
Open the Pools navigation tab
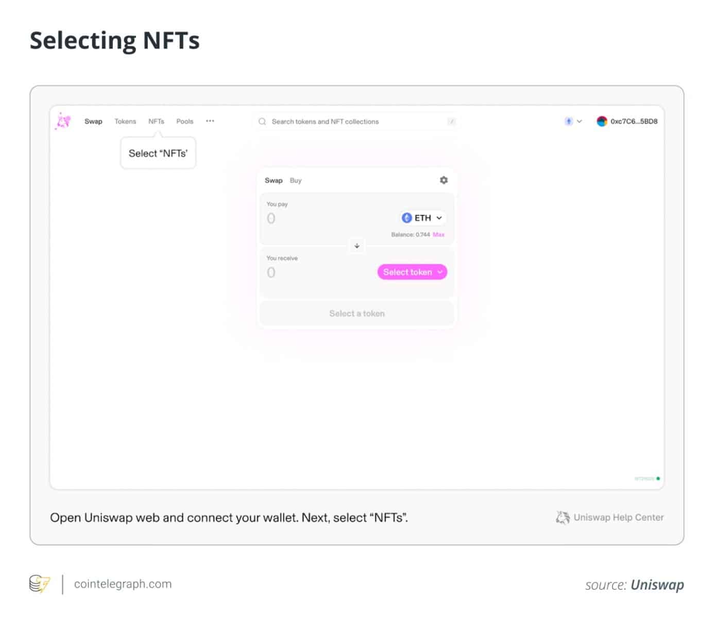185,122
